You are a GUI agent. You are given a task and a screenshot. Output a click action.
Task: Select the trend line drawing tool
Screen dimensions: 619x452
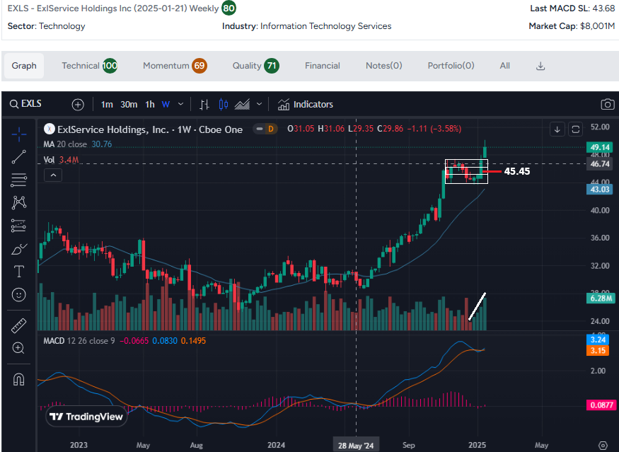tap(19, 157)
